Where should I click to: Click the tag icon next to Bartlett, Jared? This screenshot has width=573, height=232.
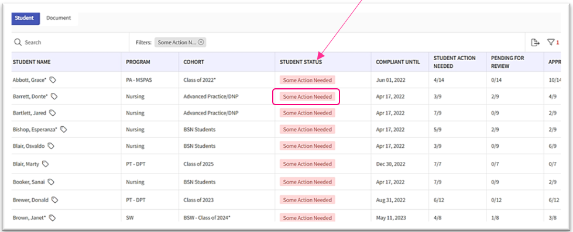[53, 113]
